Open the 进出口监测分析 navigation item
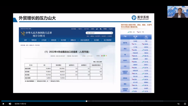 tap(85, 40)
